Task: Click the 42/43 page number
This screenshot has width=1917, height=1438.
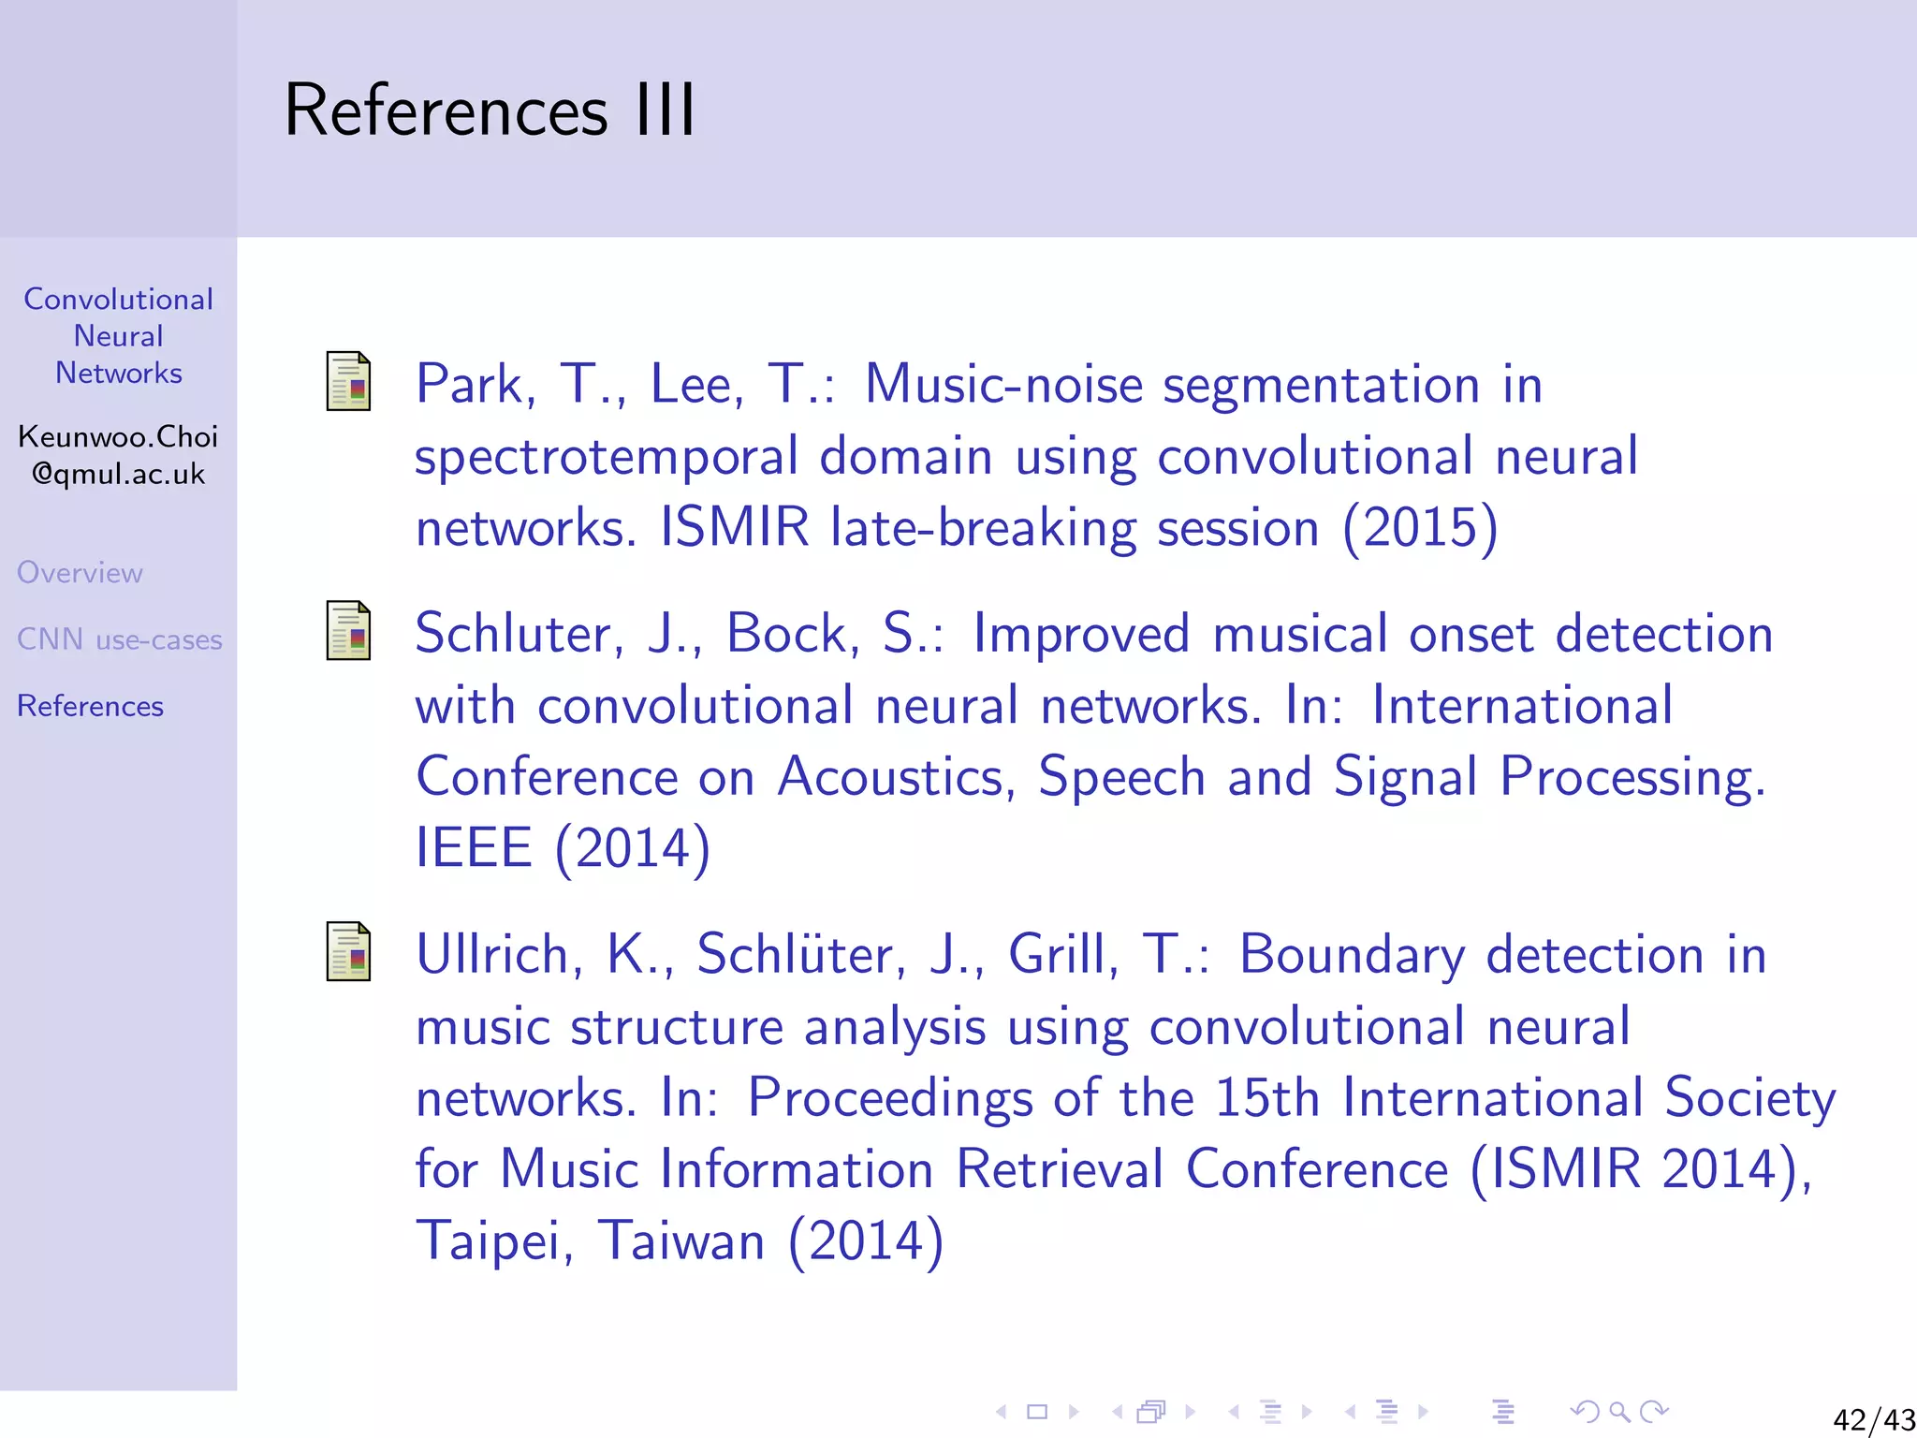Action: coord(1874,1419)
